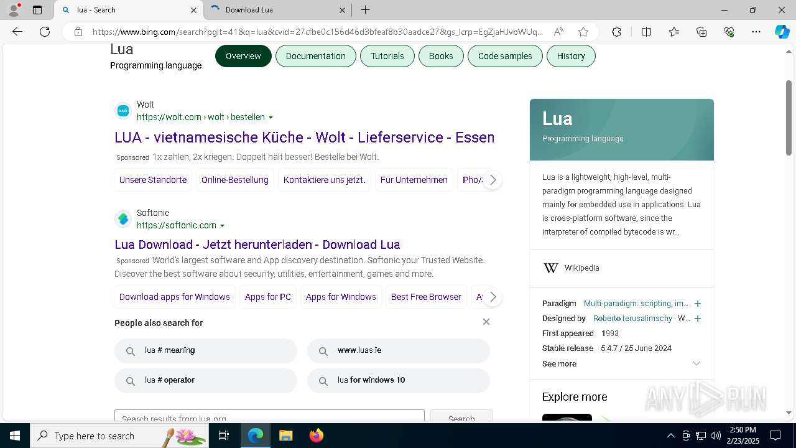The image size is (796, 448).
Task: Select the Tutorials pill tab
Action: click(387, 56)
